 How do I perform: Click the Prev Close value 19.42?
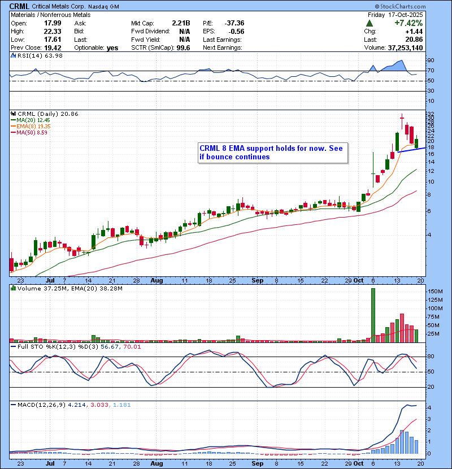pyautogui.click(x=53, y=48)
